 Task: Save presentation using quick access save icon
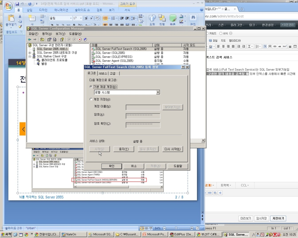click(x=17, y=4)
